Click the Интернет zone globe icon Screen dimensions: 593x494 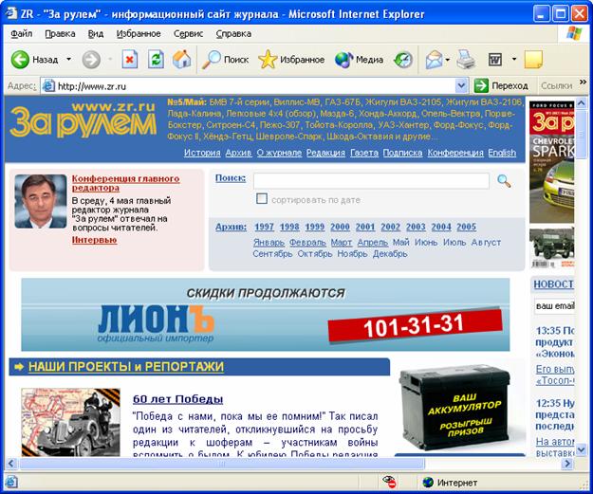428,483
